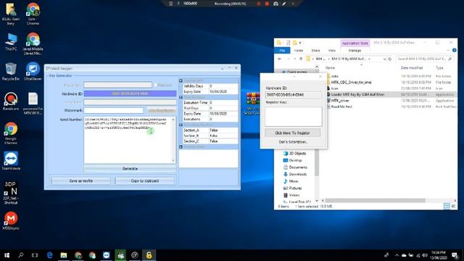Click the camera screenshot icon in recorder bar
Viewport: 464px width, 261px height.
[x=275, y=4]
